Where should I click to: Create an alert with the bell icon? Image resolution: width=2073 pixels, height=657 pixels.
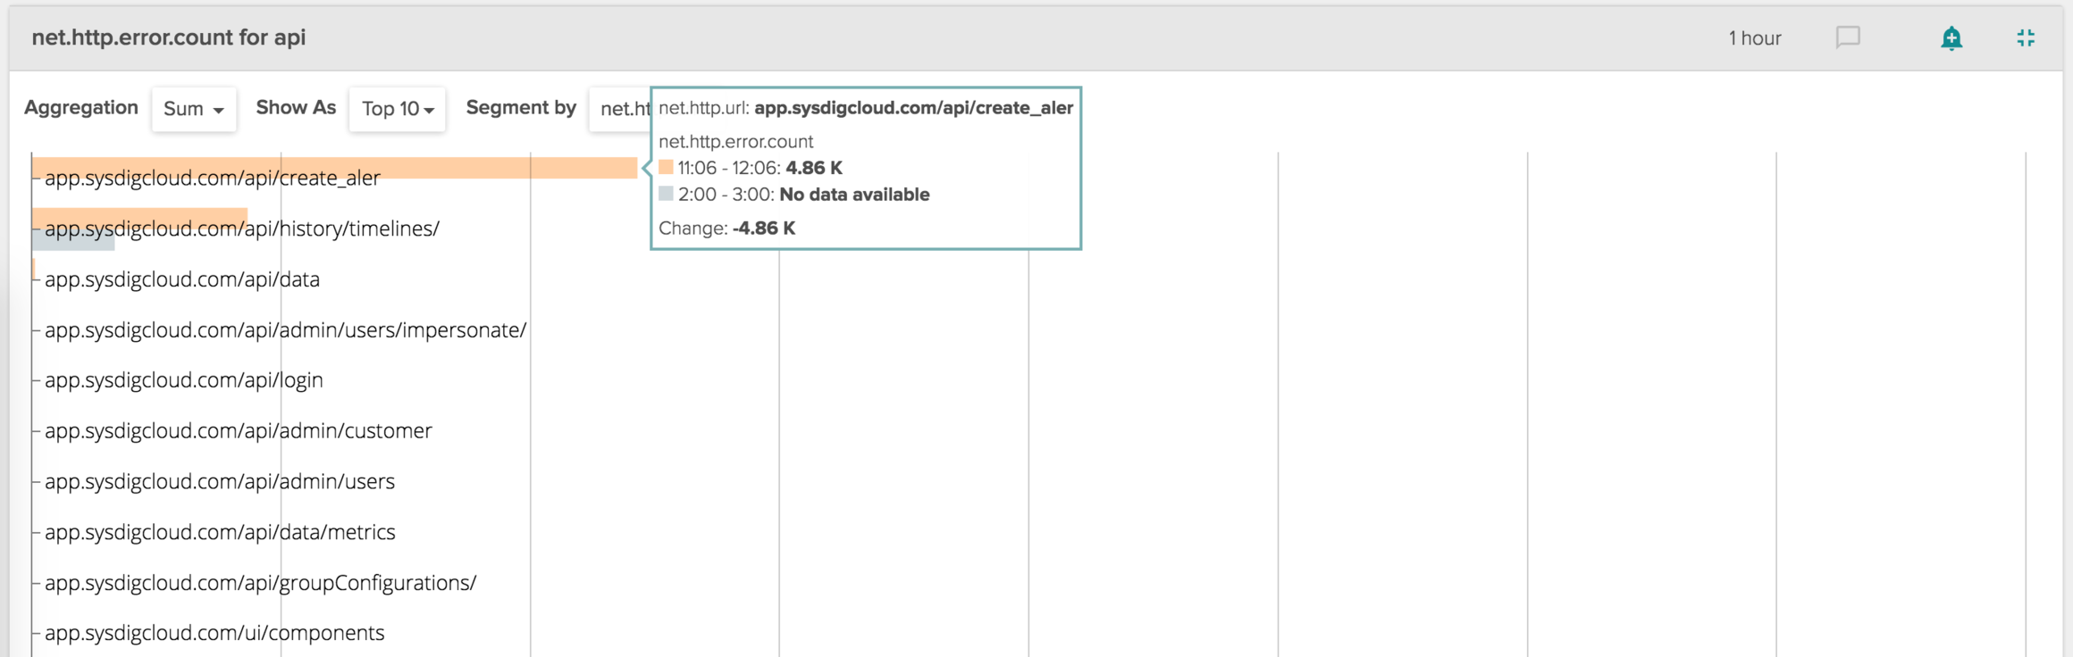[1951, 38]
